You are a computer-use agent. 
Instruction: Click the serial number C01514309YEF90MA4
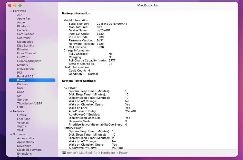pyautogui.click(x=112, y=24)
